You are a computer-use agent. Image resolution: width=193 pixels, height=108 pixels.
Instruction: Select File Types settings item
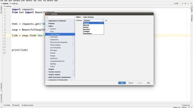tap(54, 50)
